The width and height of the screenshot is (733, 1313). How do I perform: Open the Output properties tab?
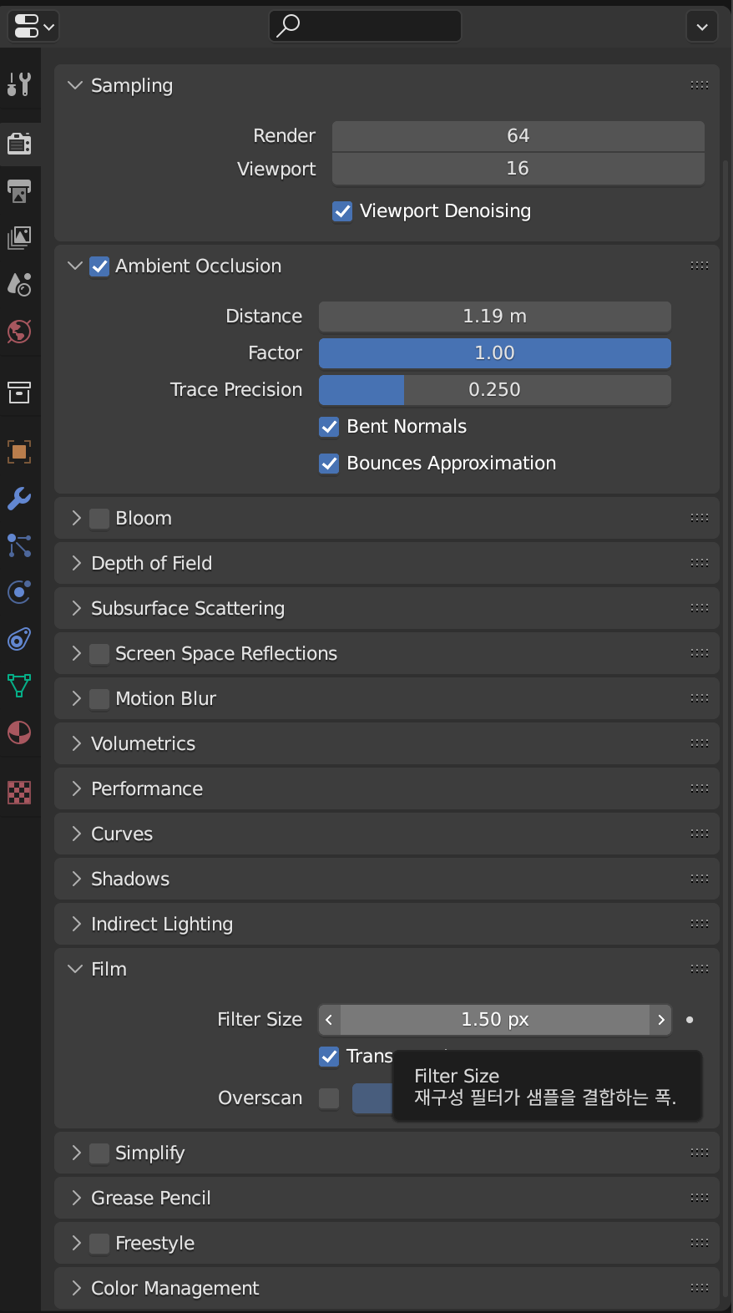coord(19,191)
